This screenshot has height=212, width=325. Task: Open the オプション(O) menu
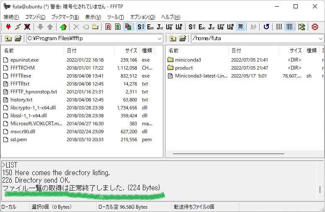142,17
